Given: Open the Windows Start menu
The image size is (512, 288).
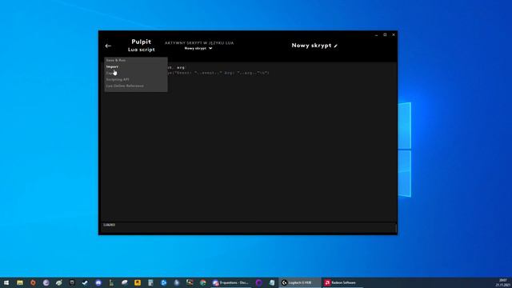Looking at the screenshot, I should coord(6,282).
